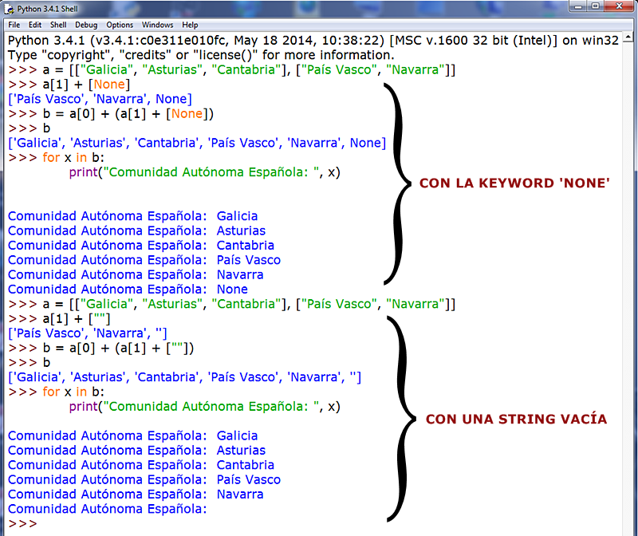Open the Shell menu
The width and height of the screenshot is (638, 536).
(x=57, y=25)
